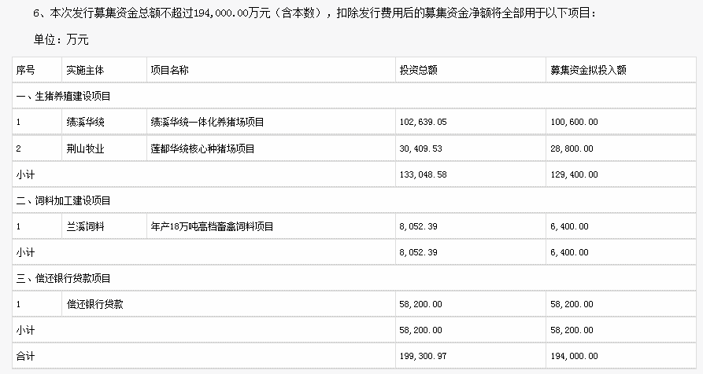
Task: Click the 单位：万元 unit label
Action: (61, 40)
